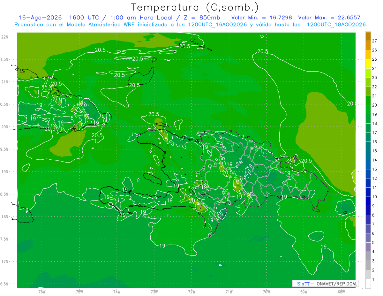The width and height of the screenshot is (383, 296).
Task: Click the "68W" longitude axis label
Action: point(341,292)
